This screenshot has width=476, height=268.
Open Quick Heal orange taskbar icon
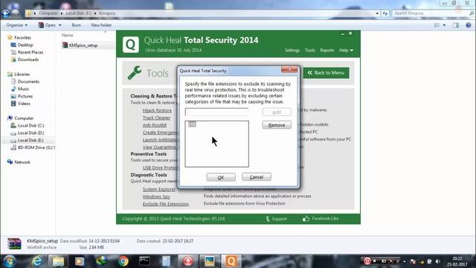coord(231,261)
